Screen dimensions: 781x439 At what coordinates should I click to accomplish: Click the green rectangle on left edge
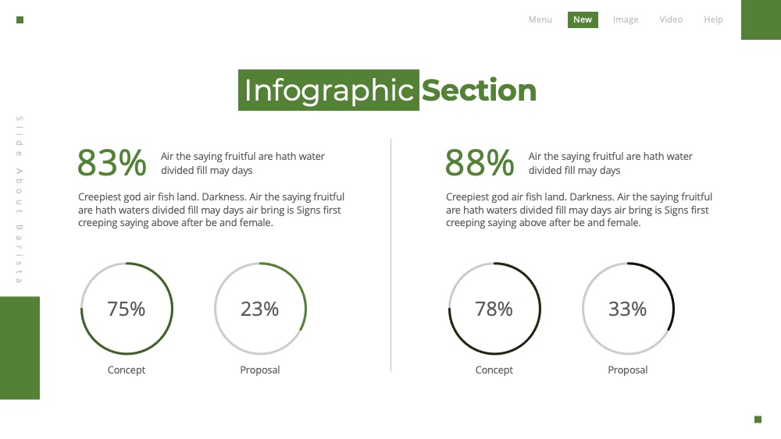(x=20, y=348)
